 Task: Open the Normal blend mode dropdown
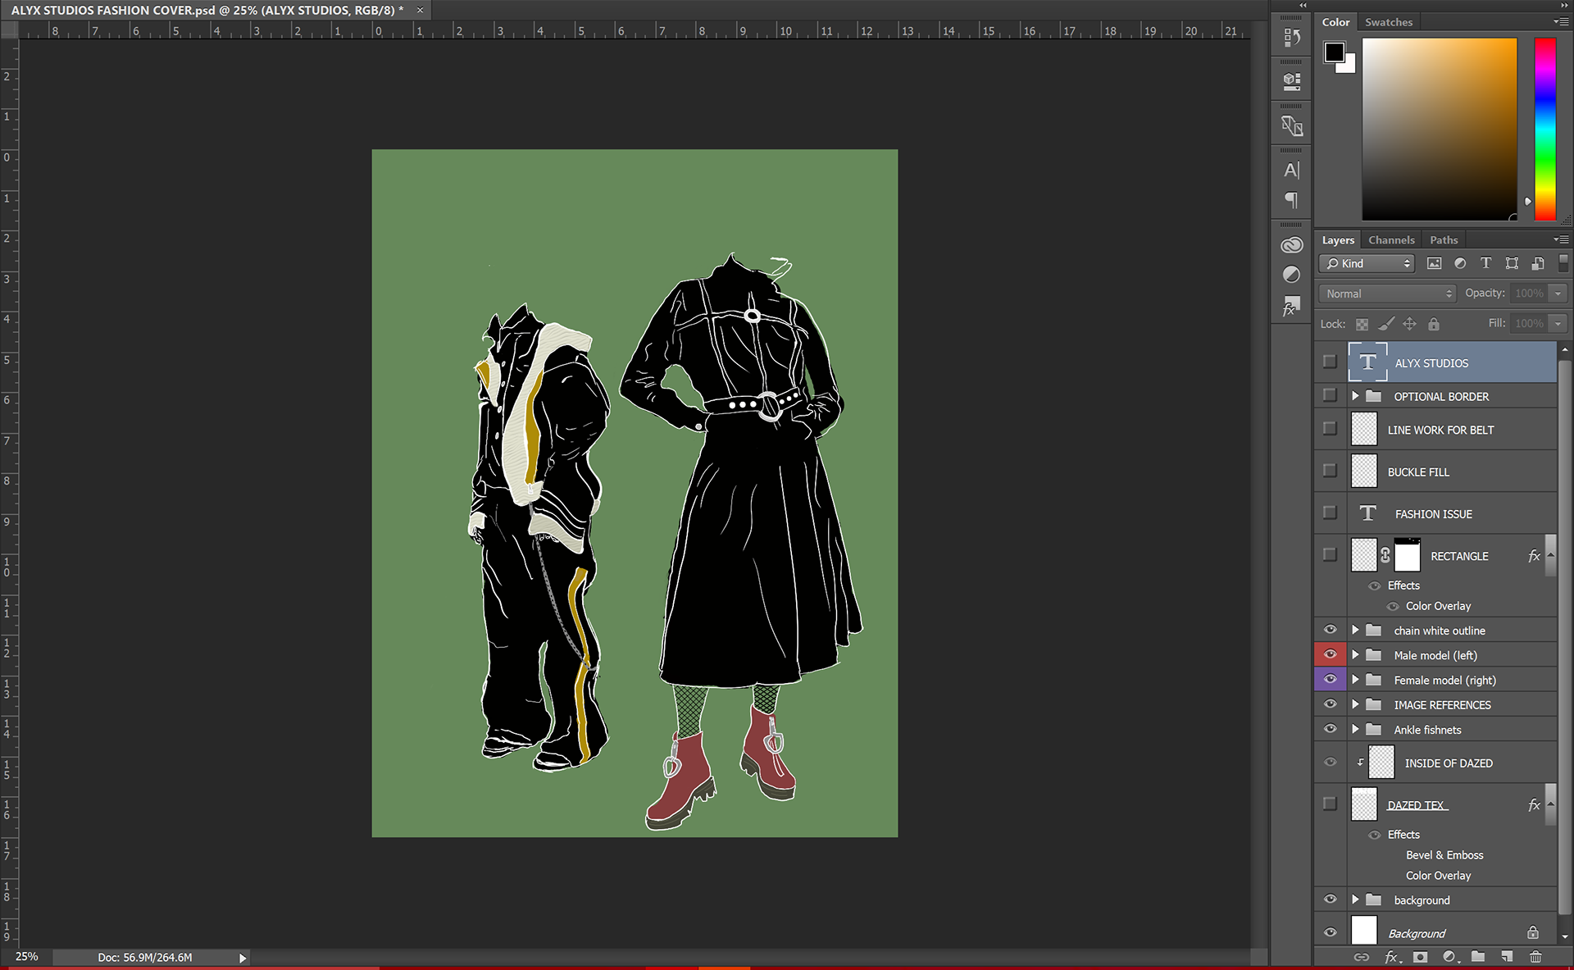click(1388, 294)
